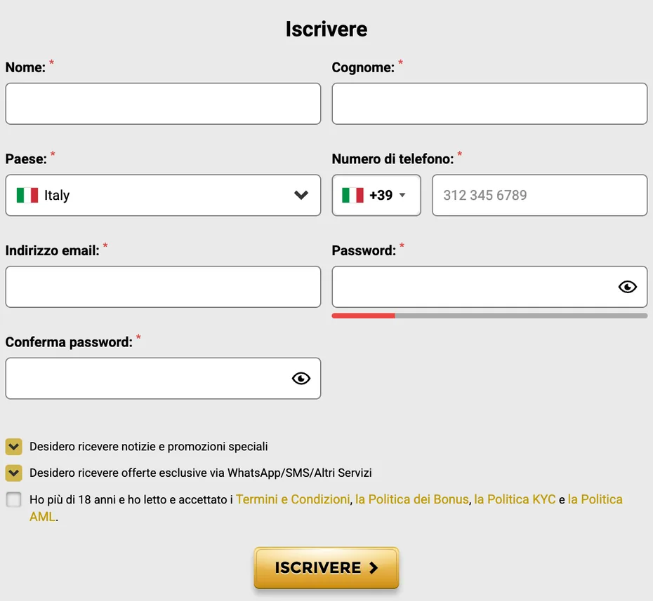This screenshot has width=653, height=601.
Task: Click inside the Conferma password input field
Action: (x=163, y=379)
